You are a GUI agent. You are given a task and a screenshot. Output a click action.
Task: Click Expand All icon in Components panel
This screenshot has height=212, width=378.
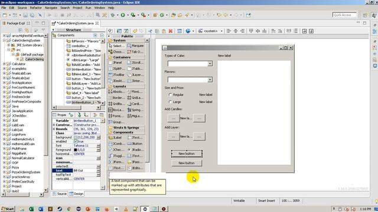click(x=96, y=35)
